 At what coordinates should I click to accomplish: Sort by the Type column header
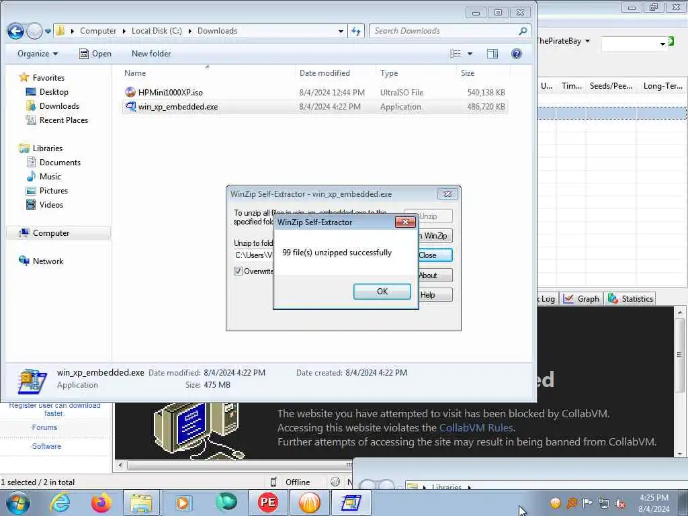tap(389, 73)
